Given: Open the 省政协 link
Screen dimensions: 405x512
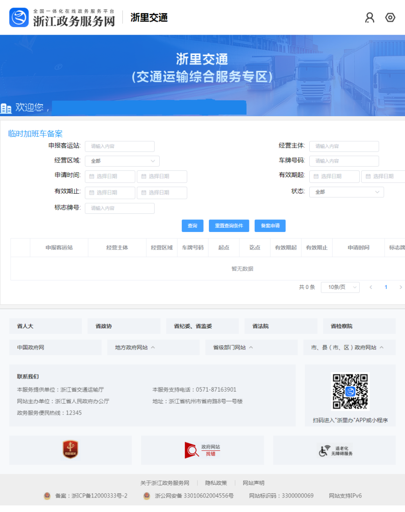Looking at the screenshot, I should click(124, 326).
